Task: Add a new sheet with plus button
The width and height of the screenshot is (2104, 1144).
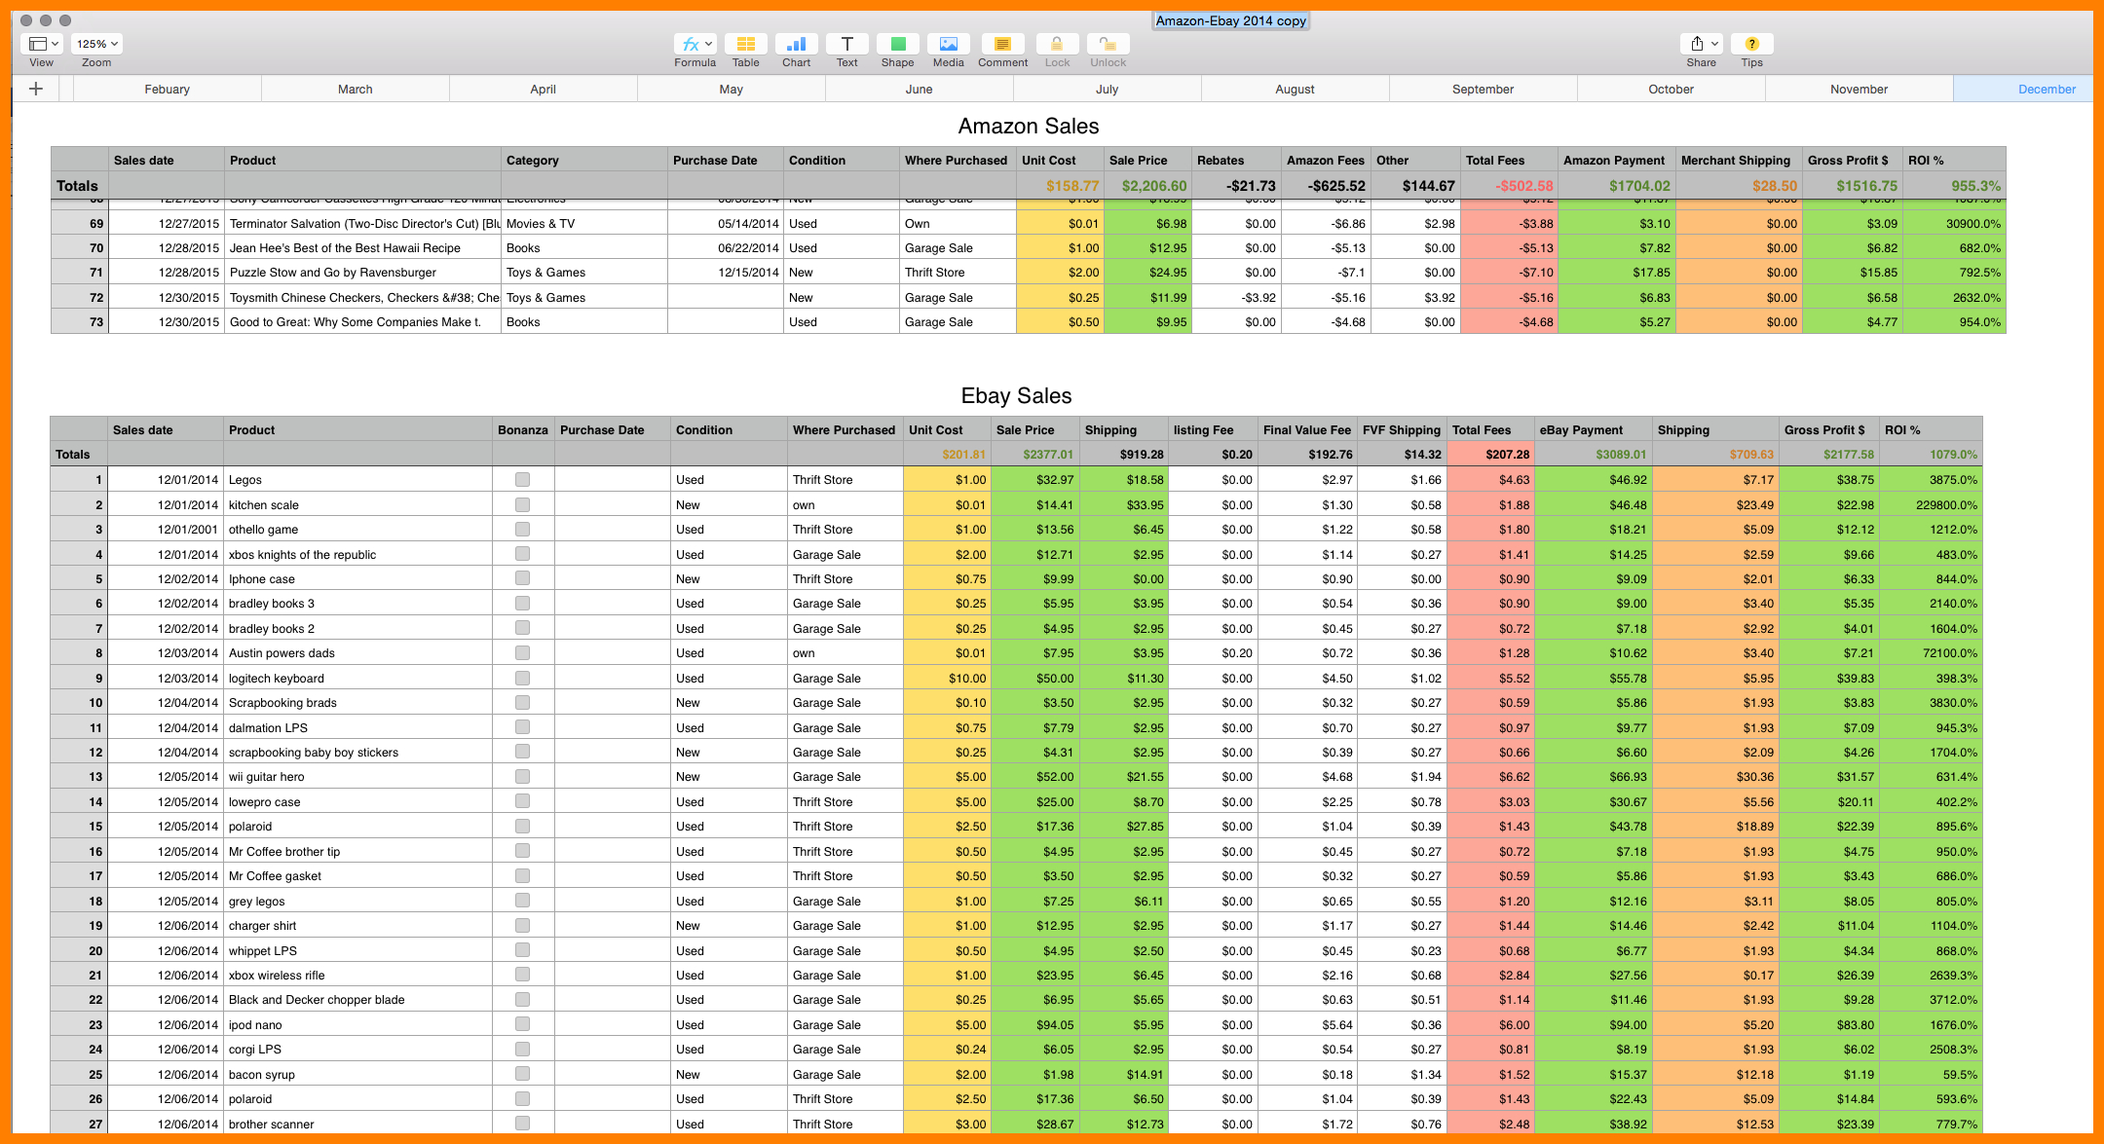Action: coord(36,89)
